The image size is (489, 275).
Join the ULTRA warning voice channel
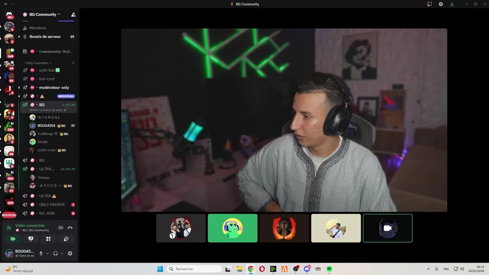point(49,196)
